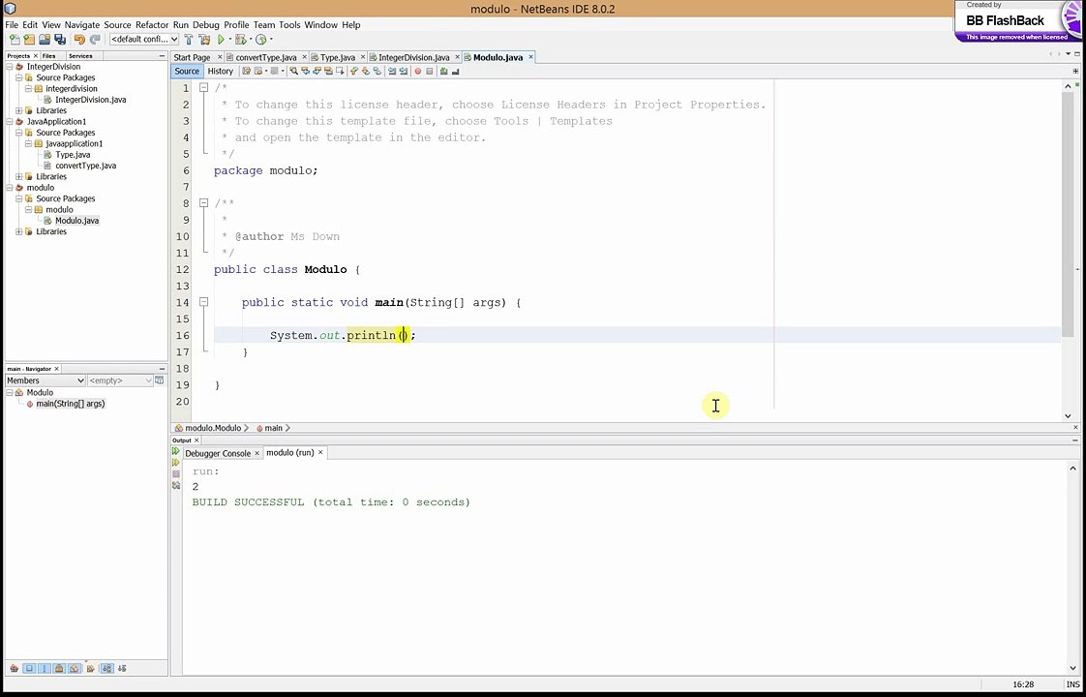Toggle Highlight Search in editor toolbar
Viewport: 1086px width, 697px height.
(328, 71)
